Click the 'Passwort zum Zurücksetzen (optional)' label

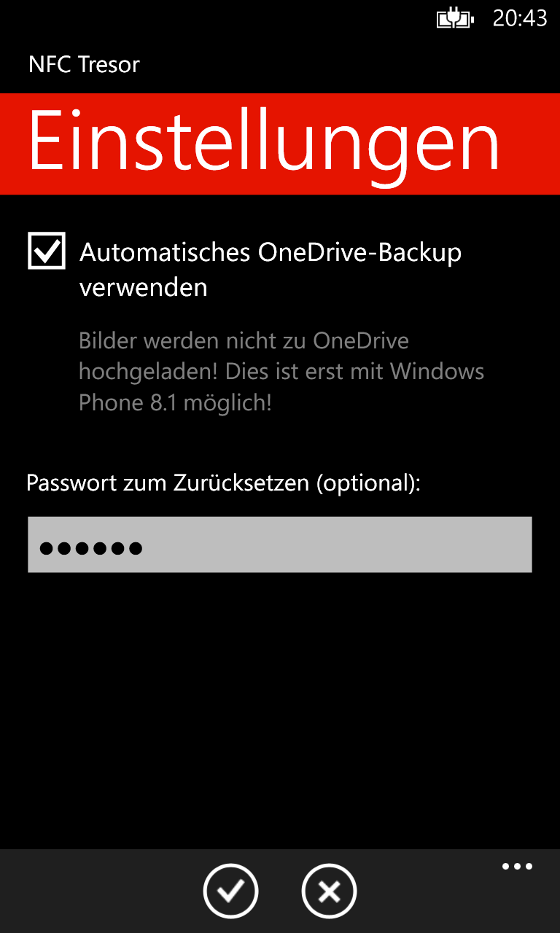coord(224,484)
